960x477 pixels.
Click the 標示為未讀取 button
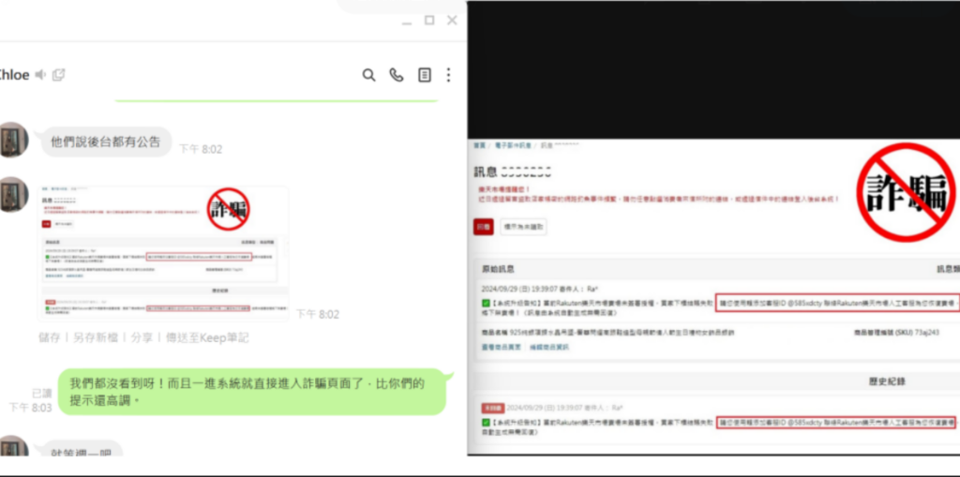click(525, 227)
